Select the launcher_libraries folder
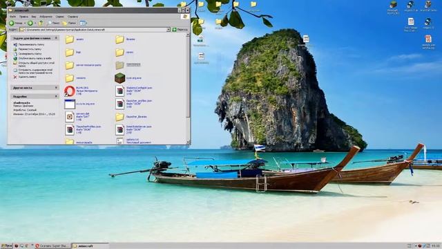442x249 pixels. 119,117
